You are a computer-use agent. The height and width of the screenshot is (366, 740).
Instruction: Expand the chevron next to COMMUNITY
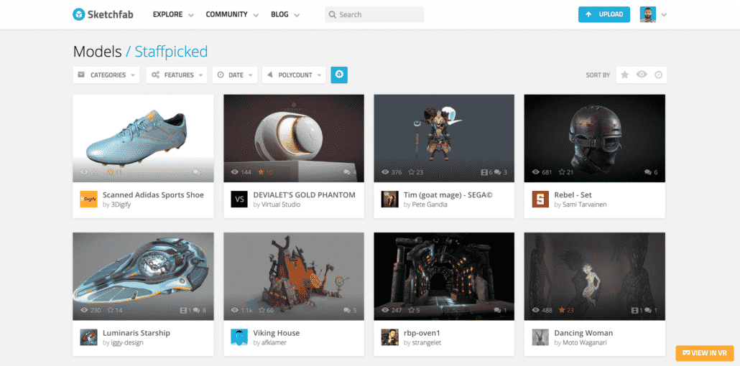(256, 15)
